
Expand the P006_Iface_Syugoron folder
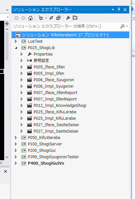(22, 80)
